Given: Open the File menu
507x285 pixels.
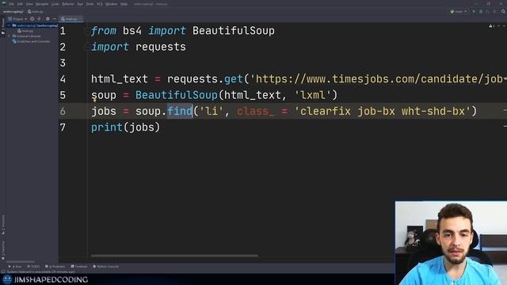Looking at the screenshot, I should click(12, 4).
